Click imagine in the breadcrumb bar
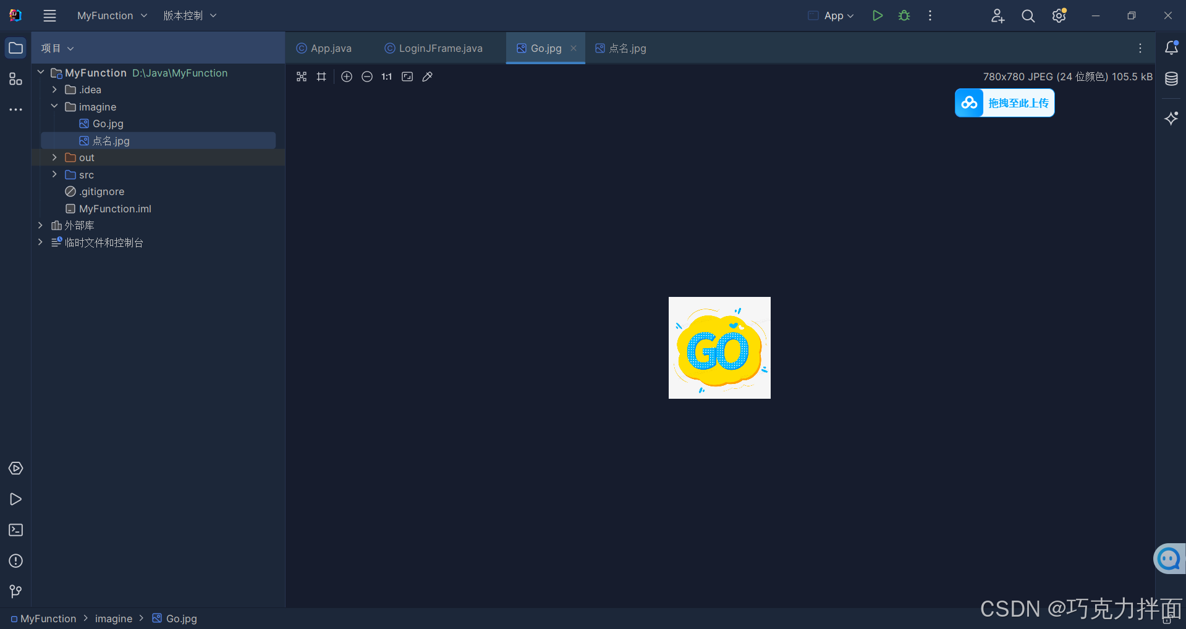Screen dimensions: 1186x629 point(114,619)
